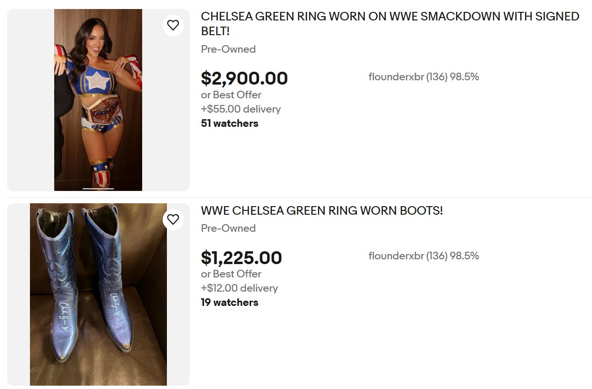Open the 'WWE Chelsea Green Ring Worn Boots' title

click(x=321, y=210)
